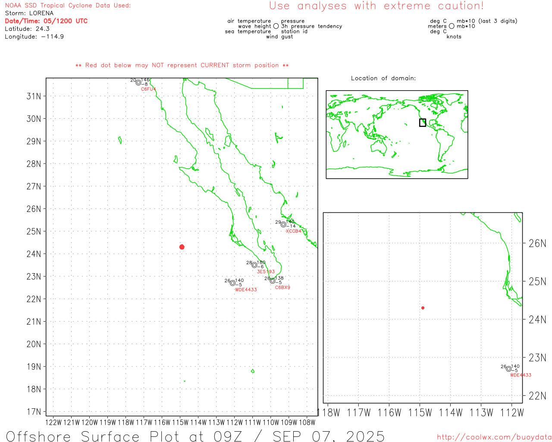
Task: Select the WDE4433 station circle on the inset map
Action: tap(509, 369)
